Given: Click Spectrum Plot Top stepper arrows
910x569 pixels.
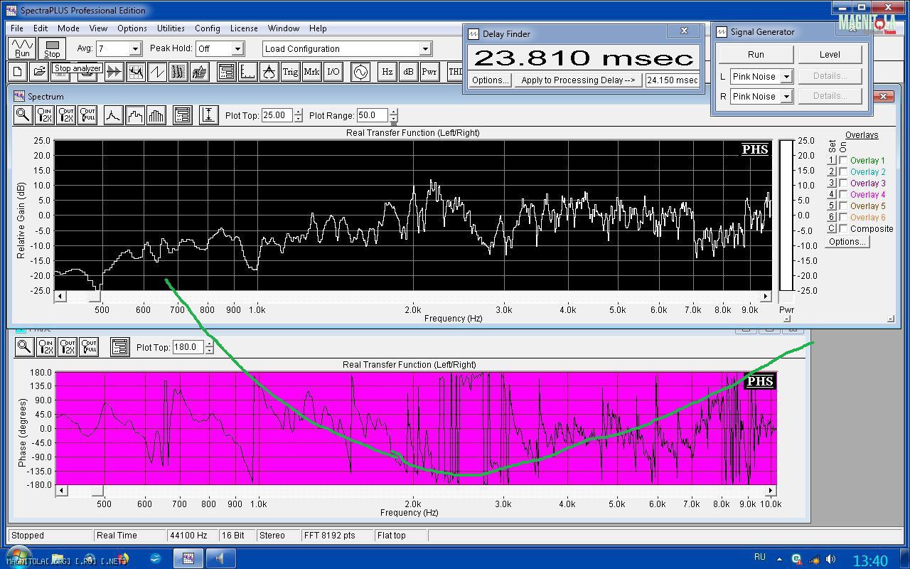Looking at the screenshot, I should pyautogui.click(x=298, y=115).
